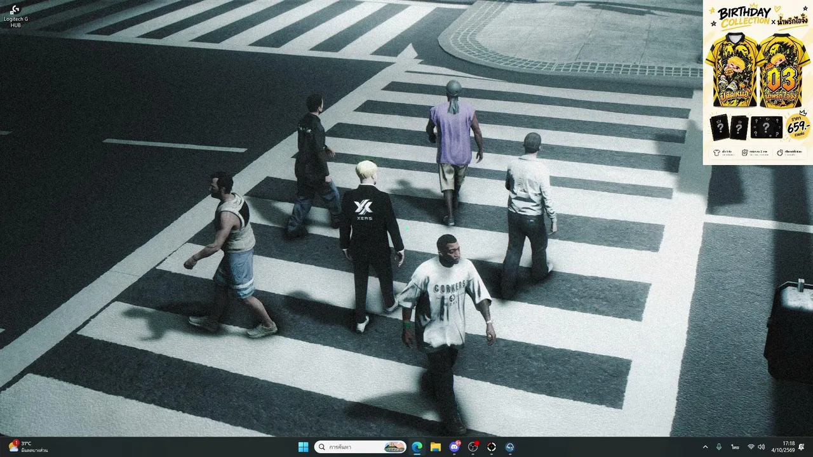Select the Logitech G HUB desktop shortcut
Viewport: 813px width, 457px height.
click(x=15, y=15)
